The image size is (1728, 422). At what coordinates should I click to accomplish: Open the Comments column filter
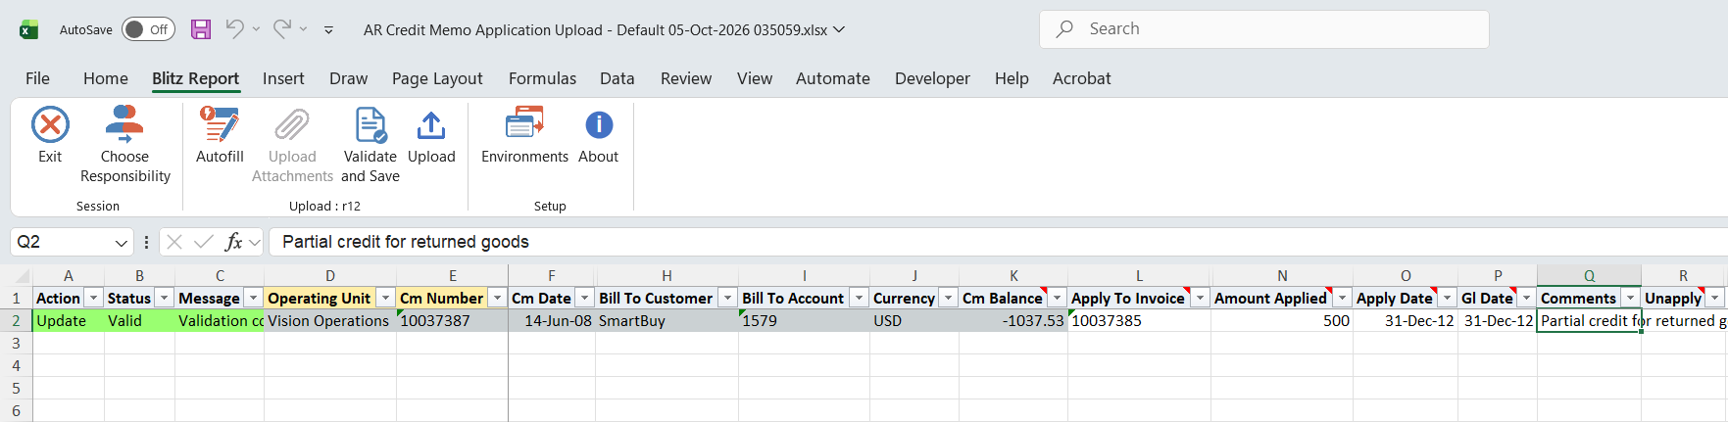(x=1631, y=298)
